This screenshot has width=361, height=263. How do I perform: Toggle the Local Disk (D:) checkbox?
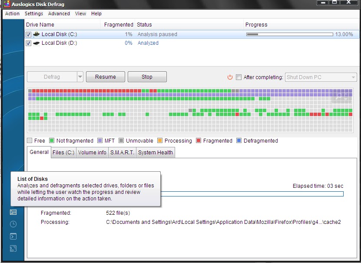tap(28, 43)
